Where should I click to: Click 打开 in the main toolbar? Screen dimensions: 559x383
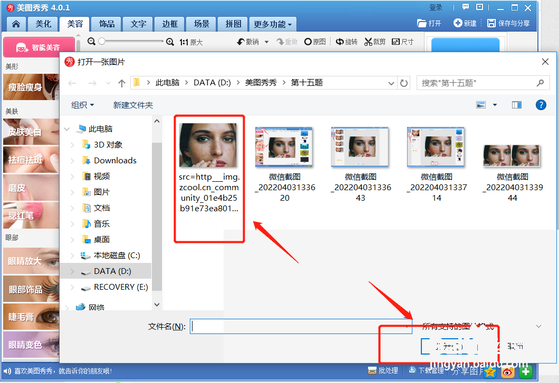point(429,24)
